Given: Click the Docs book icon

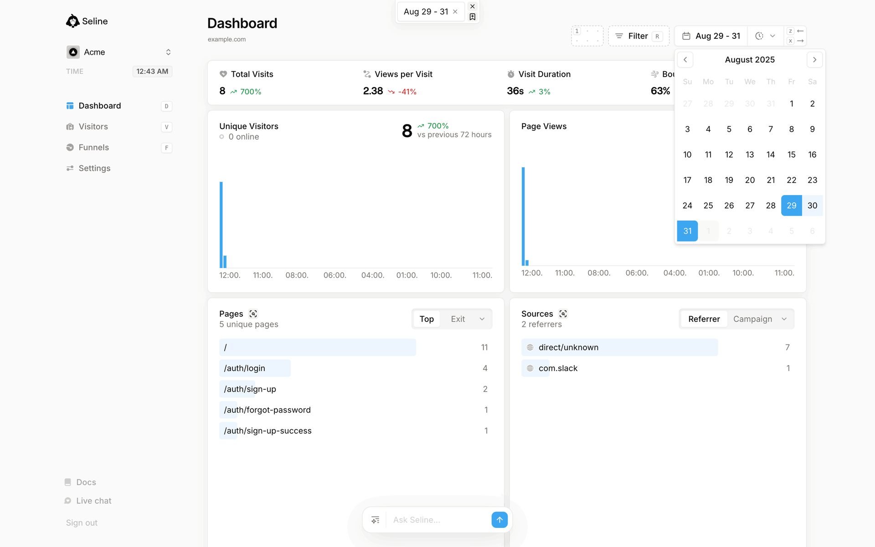Looking at the screenshot, I should coord(68,482).
